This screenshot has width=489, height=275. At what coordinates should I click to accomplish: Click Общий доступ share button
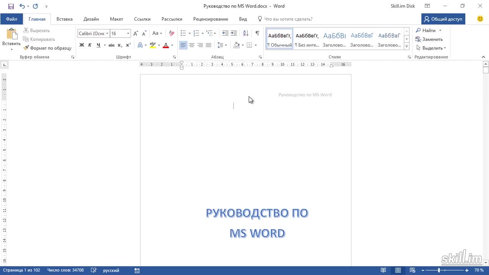pyautogui.click(x=443, y=19)
